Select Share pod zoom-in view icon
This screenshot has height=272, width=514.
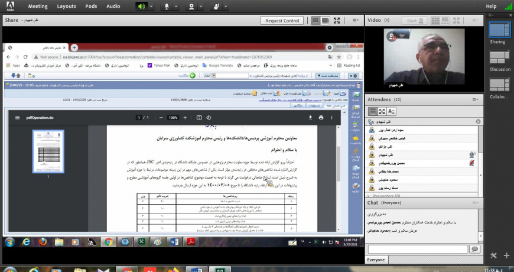pos(325,21)
